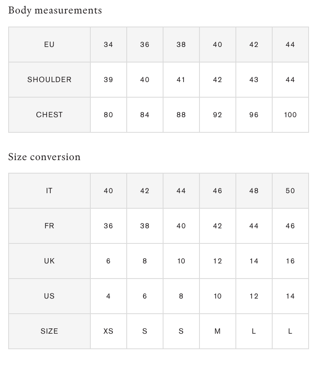Click chest measurement 80 cell

(x=108, y=115)
